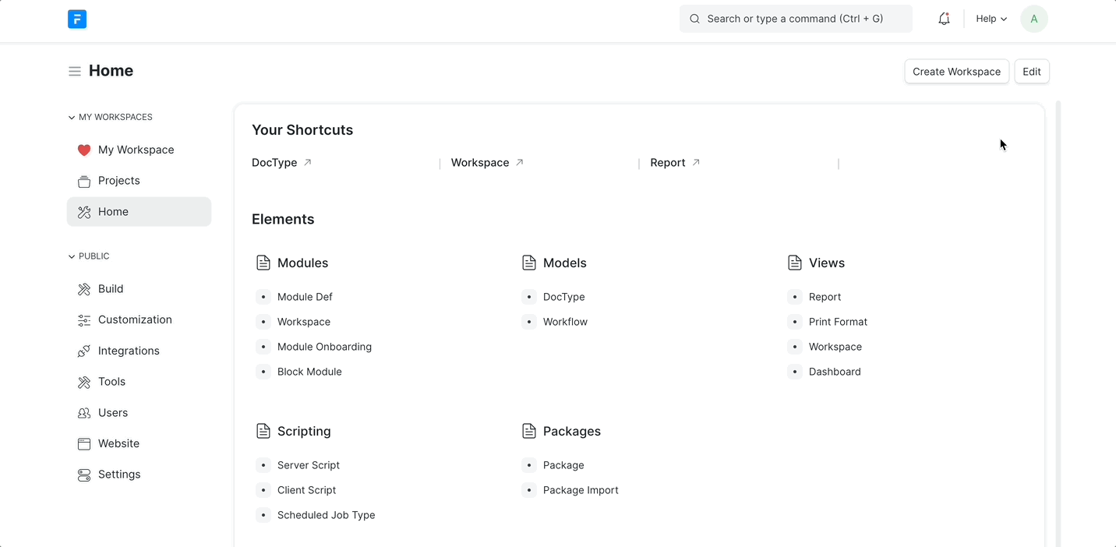This screenshot has width=1116, height=547.
Task: Toggle the sidebar hamburger icon
Action: tap(75, 72)
